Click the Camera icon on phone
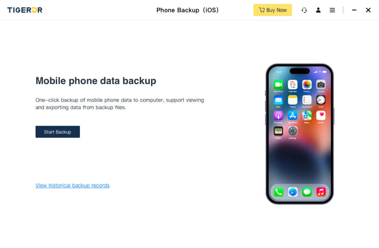Image resolution: width=379 pixels, height=248 pixels. (321, 85)
